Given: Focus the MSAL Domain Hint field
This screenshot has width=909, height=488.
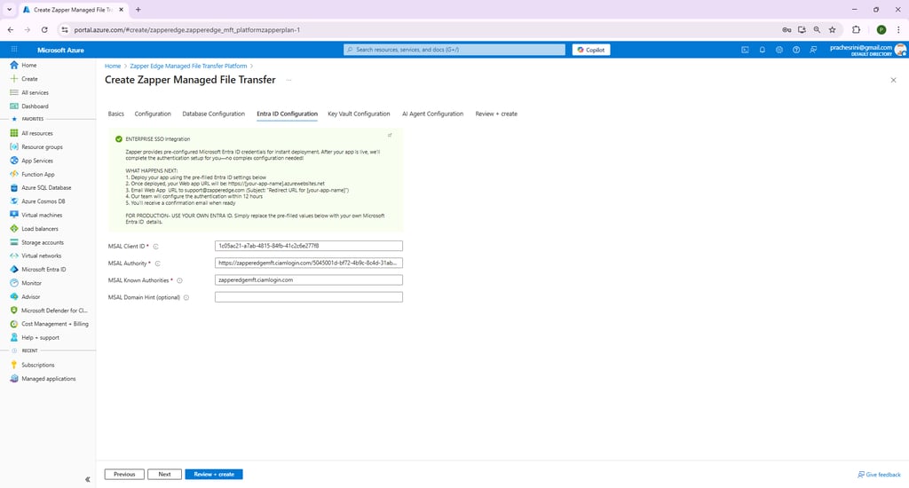Looking at the screenshot, I should point(308,297).
